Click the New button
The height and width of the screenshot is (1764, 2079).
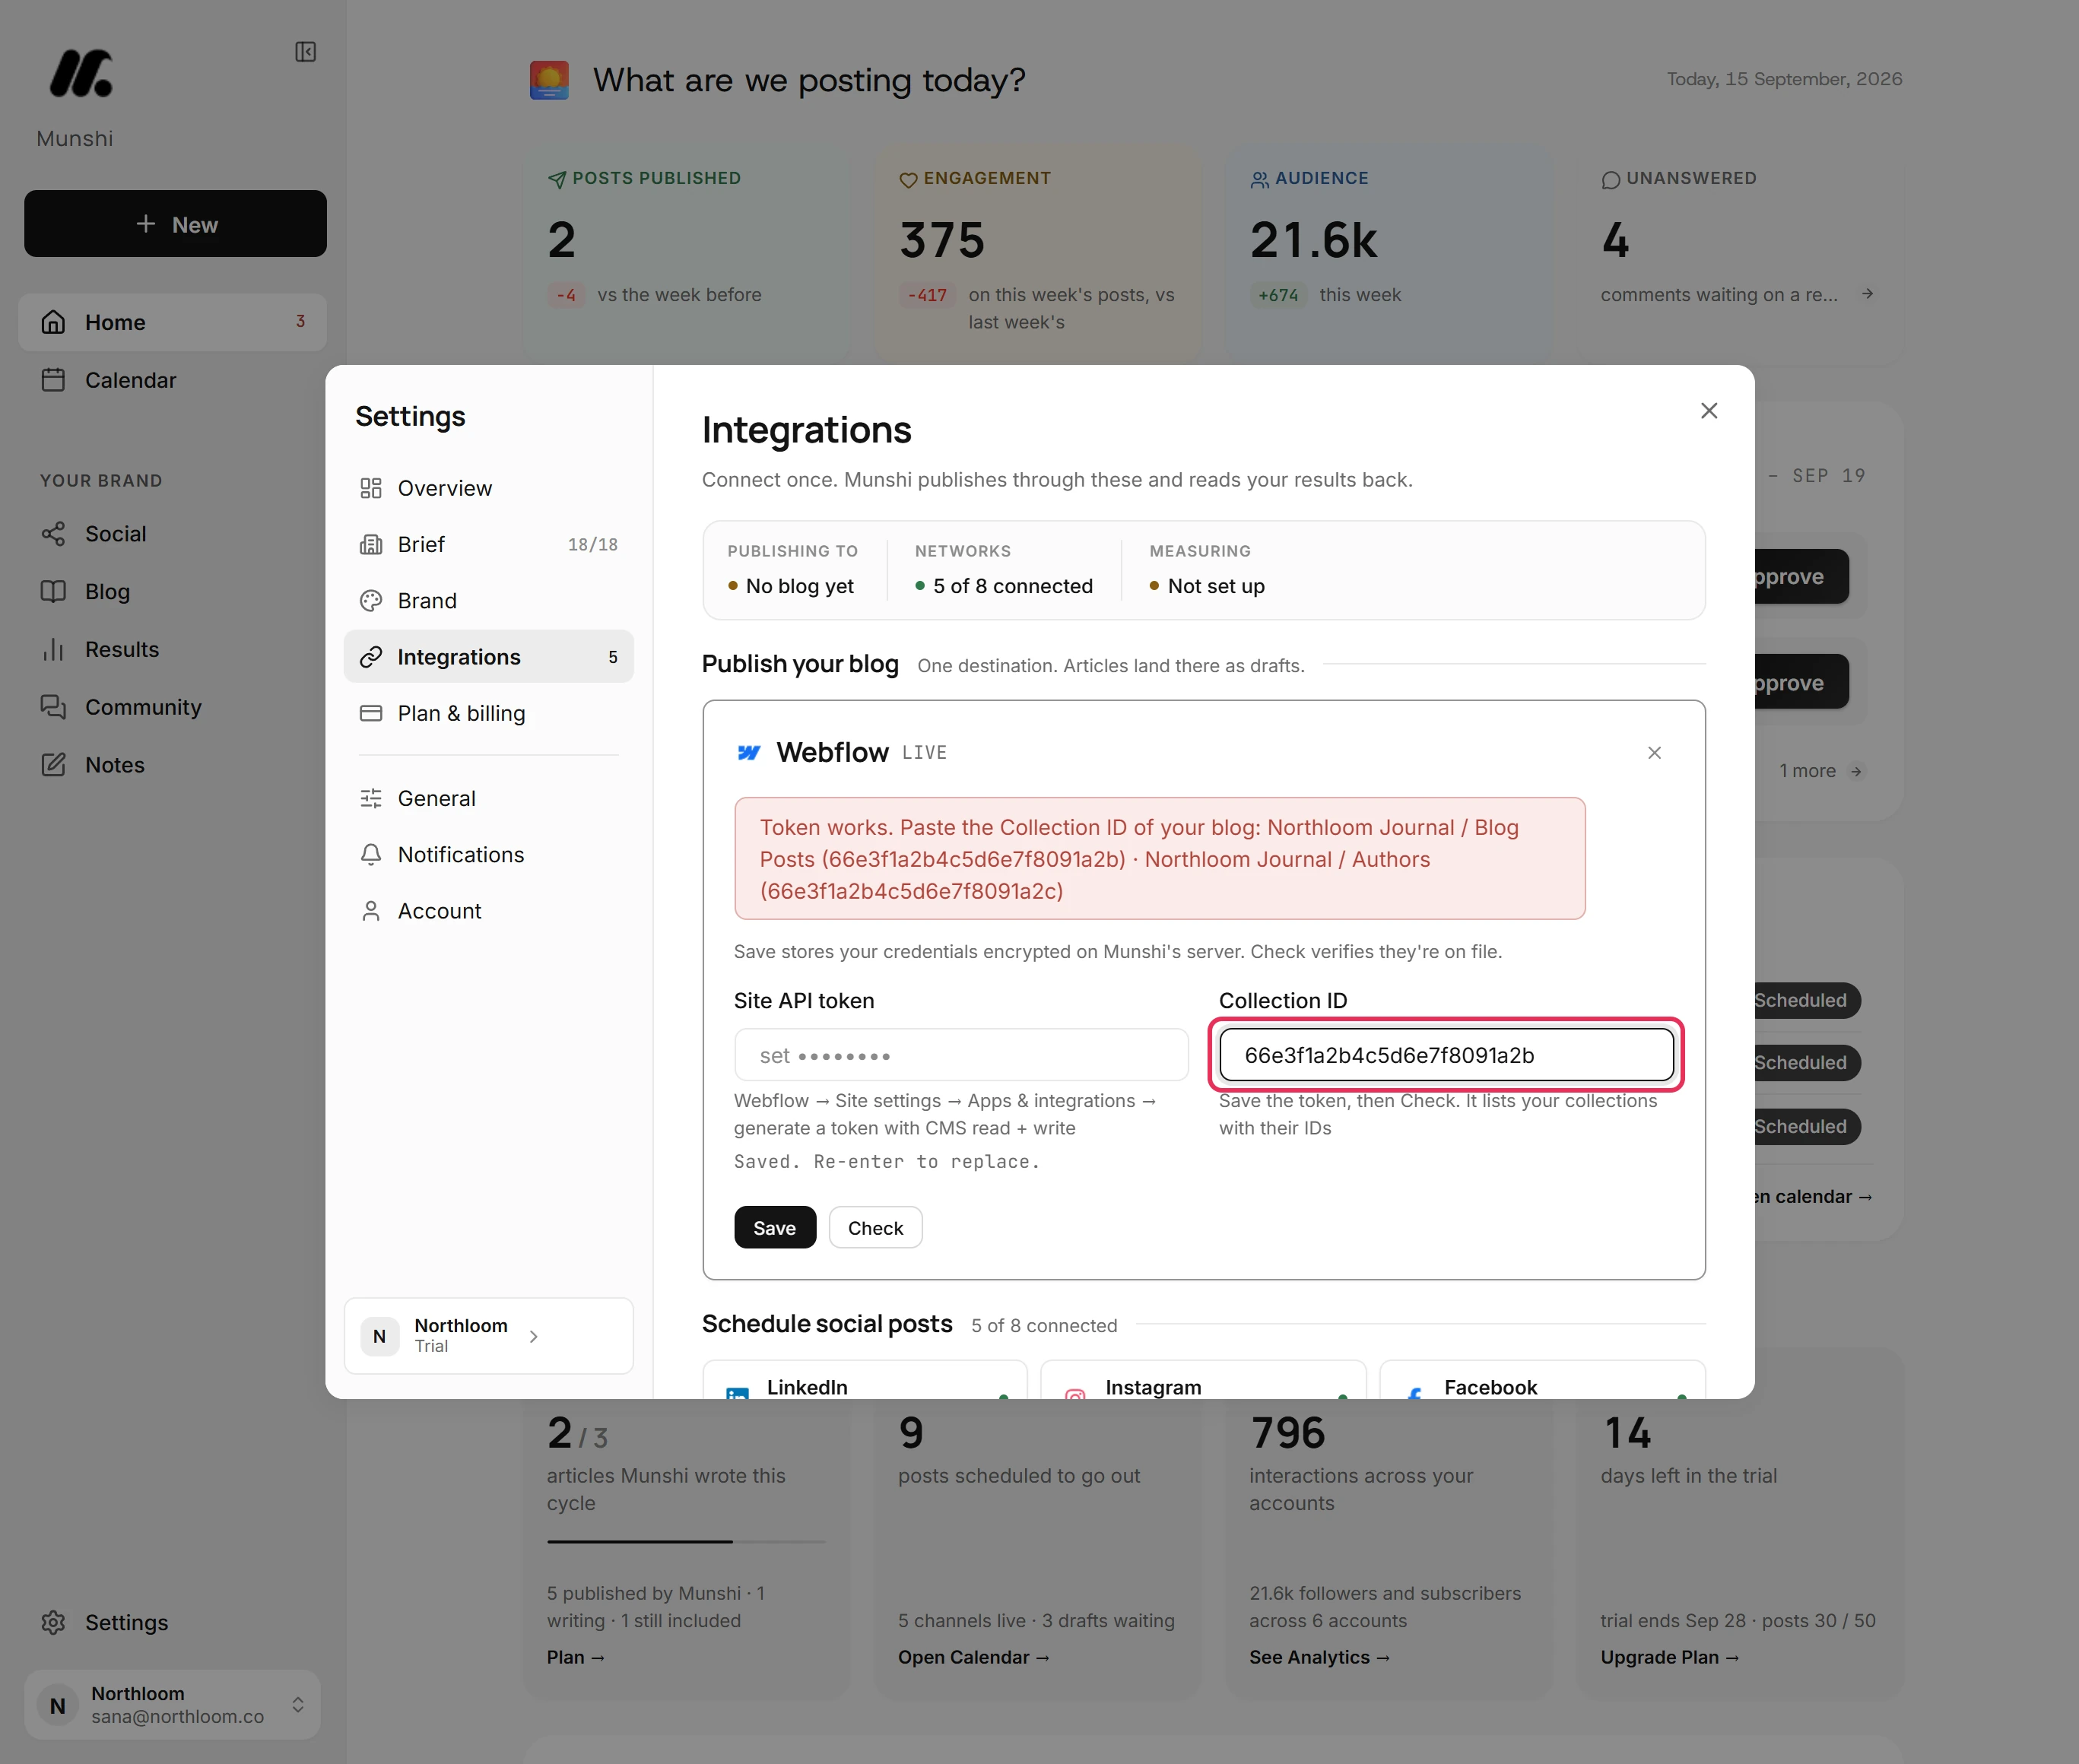tap(175, 224)
